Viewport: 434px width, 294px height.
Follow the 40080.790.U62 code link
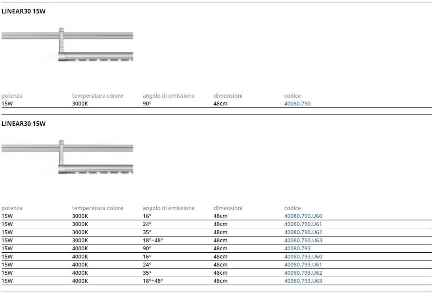click(x=303, y=232)
